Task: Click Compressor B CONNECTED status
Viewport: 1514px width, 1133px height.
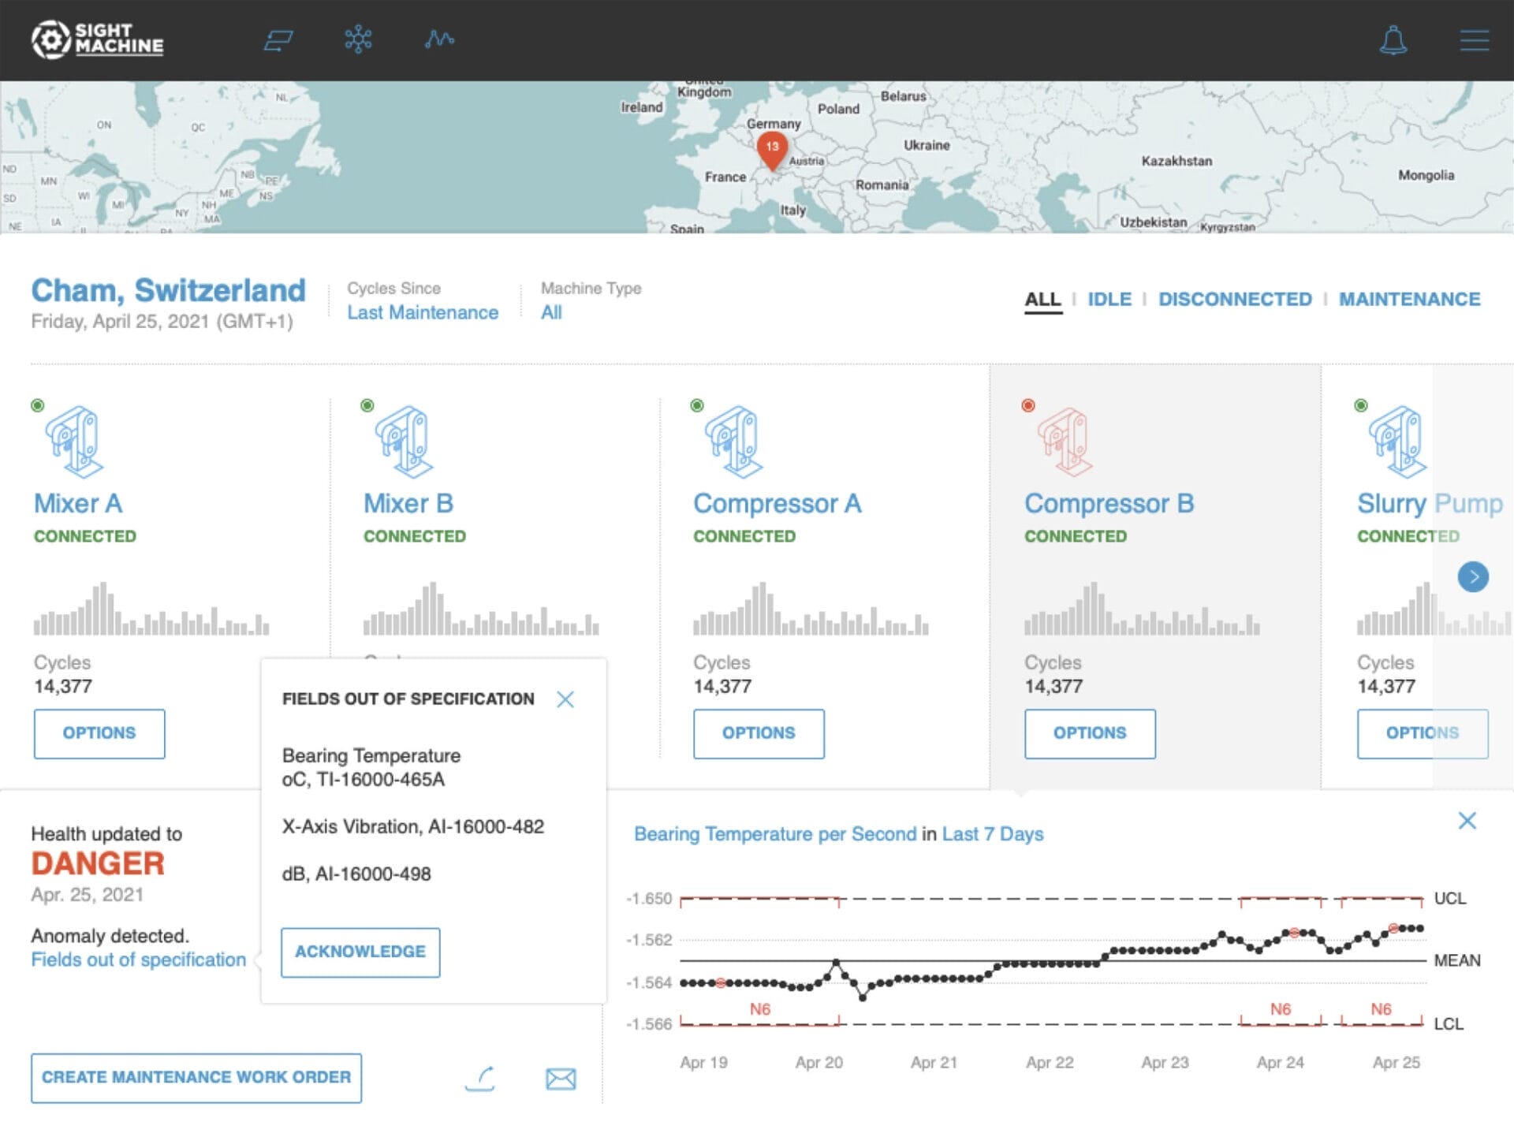Action: 1076,537
